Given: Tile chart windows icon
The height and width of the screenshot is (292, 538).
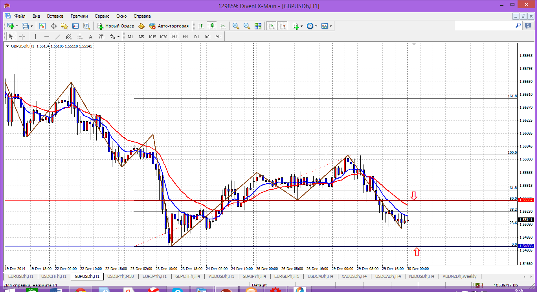Looking at the screenshot, I should tap(258, 26).
